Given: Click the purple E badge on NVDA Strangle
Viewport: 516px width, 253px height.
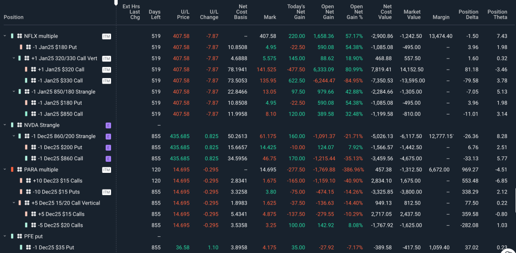Looking at the screenshot, I should [108, 125].
